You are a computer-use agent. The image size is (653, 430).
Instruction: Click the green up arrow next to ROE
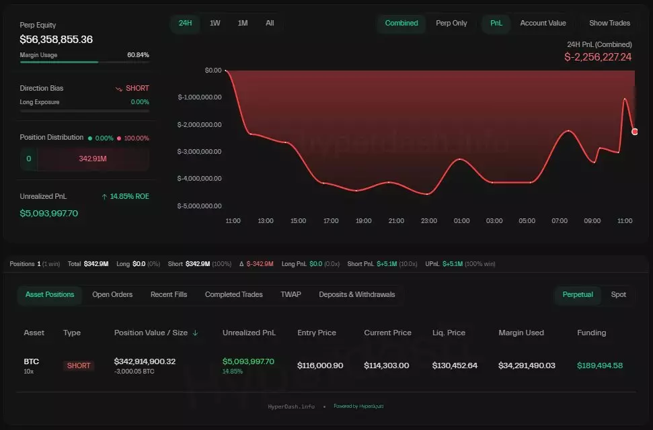pos(104,197)
